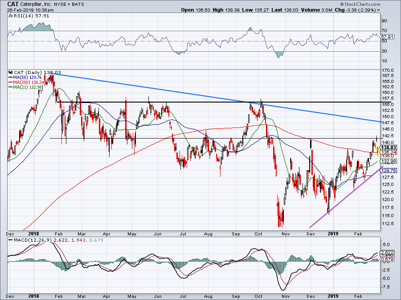This screenshot has width=401, height=300.
Task: Select the CAT ticker symbol heading
Action: 13,4
